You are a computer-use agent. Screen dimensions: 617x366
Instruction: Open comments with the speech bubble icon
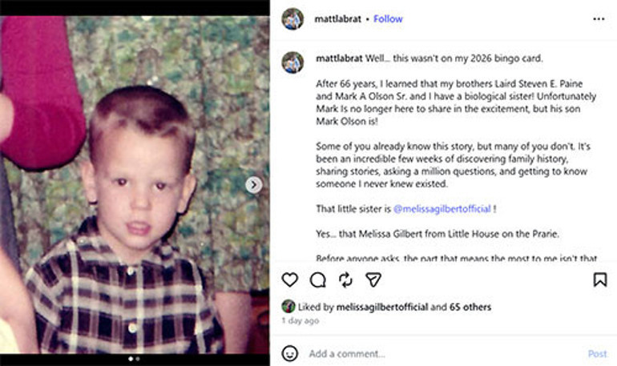tap(317, 280)
